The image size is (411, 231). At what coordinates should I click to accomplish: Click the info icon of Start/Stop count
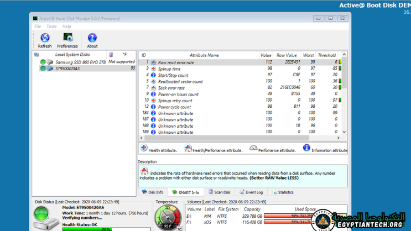[154, 75]
